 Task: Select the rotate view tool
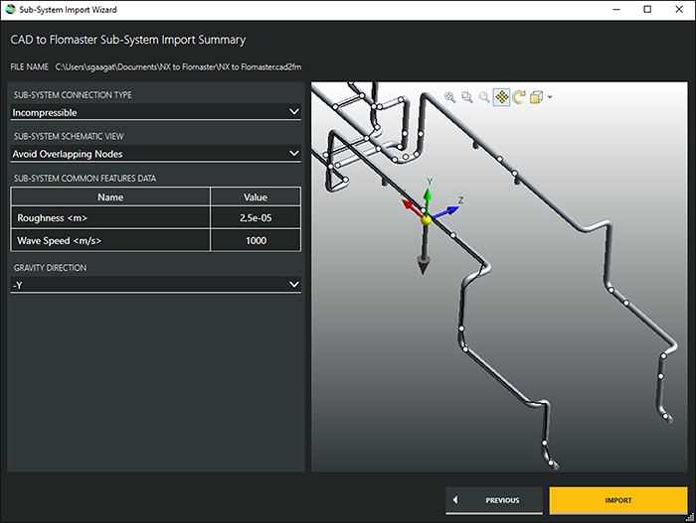point(518,97)
